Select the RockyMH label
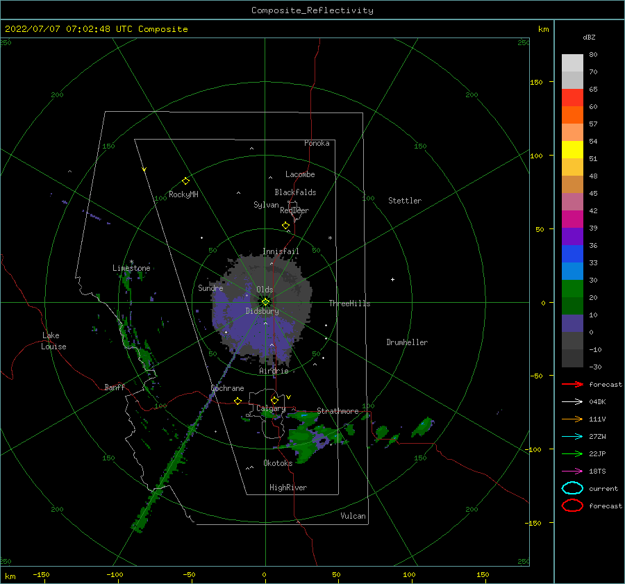The image size is (625, 584). (183, 194)
